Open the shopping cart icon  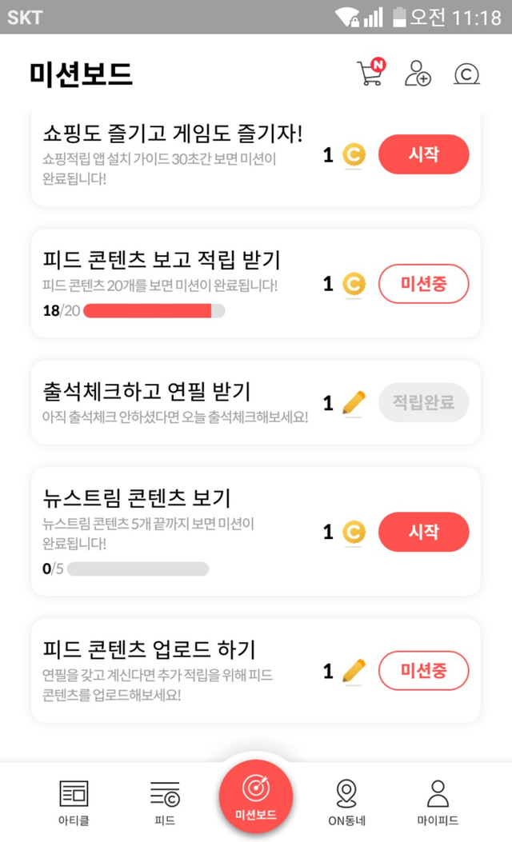click(x=370, y=74)
